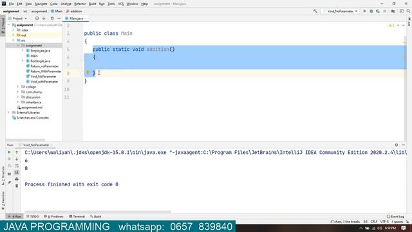Open the File menu
The height and width of the screenshot is (232, 412).
click(11, 4)
